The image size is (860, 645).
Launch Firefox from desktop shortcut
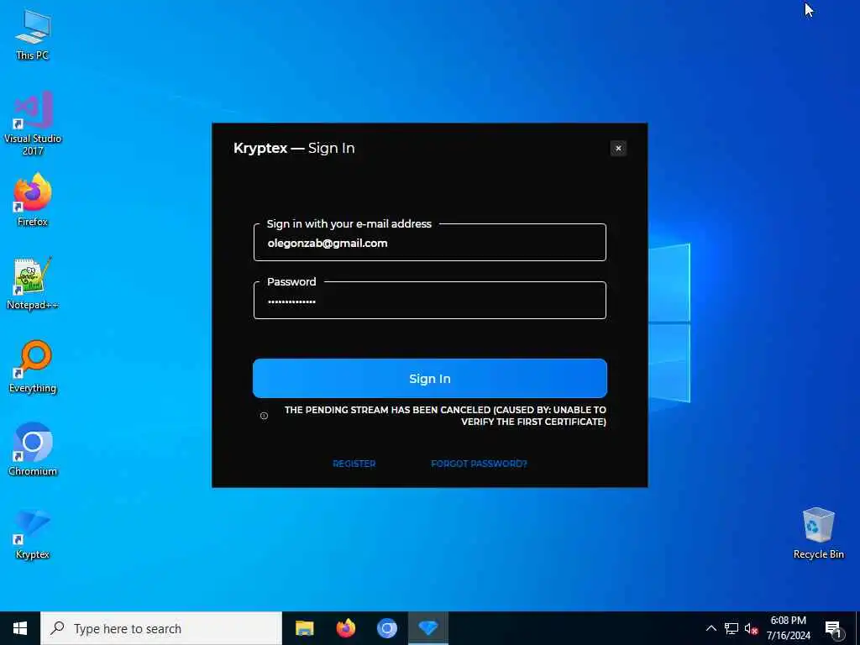[x=33, y=200]
